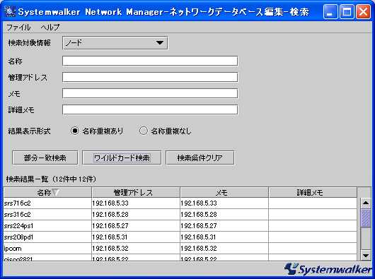This screenshot has height=279, width=375.
Task: Expand the 検索対象情報 ノード dropdown
Action: pyautogui.click(x=115, y=43)
